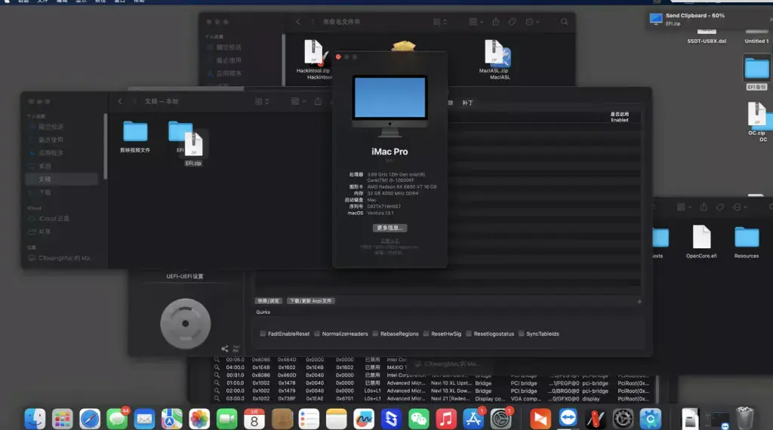The height and width of the screenshot is (430, 773).
Task: Go back in the documents Finder window
Action: (x=120, y=101)
